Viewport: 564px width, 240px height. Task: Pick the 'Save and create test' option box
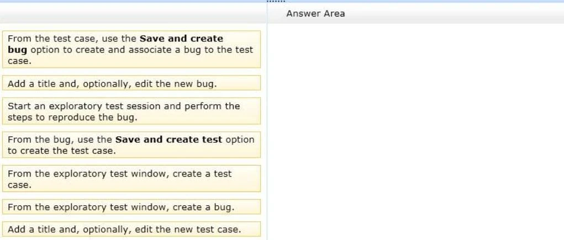point(131,145)
